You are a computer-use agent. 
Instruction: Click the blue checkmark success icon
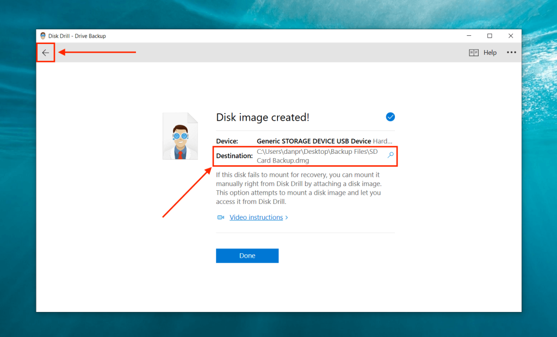[391, 116]
